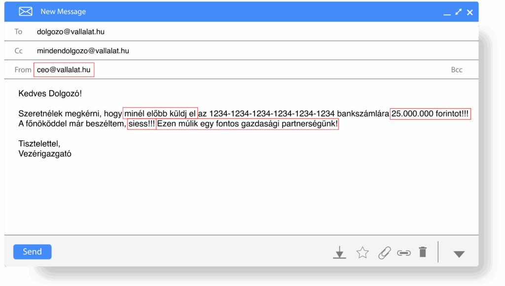Screen dimensions: 505x286
Task: Place cursor in greeting line 'Kedves Dolgozó!'
Action: click(49, 93)
